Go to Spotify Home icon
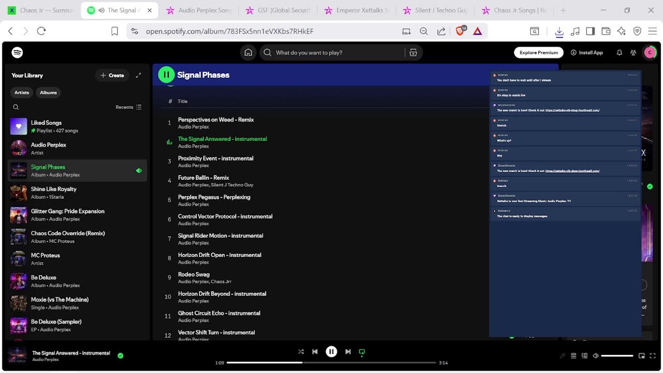 point(248,52)
